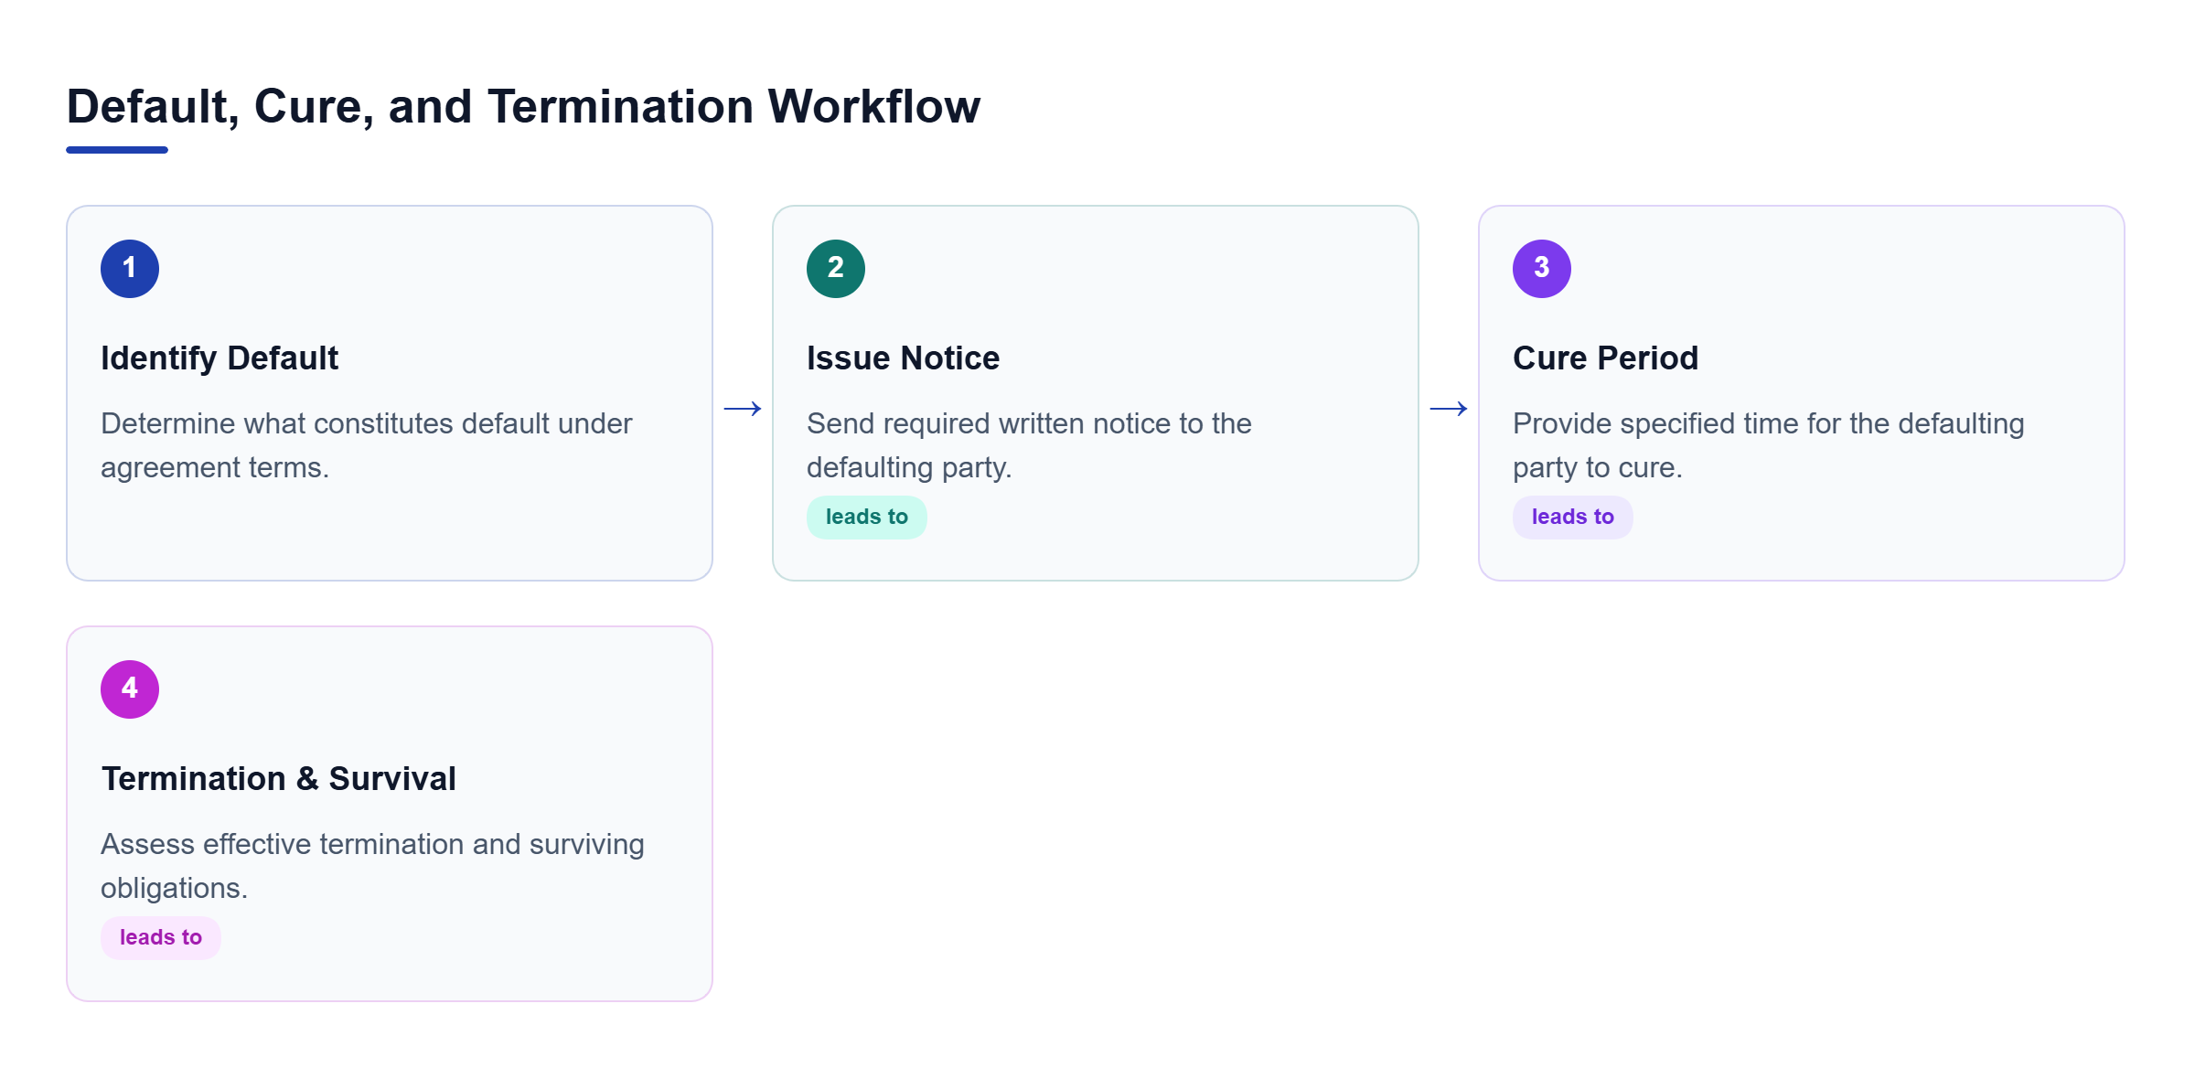Click the page title 'Default, Cure, and Termination Workflow'
This screenshot has width=2195, height=1068.
[x=523, y=106]
